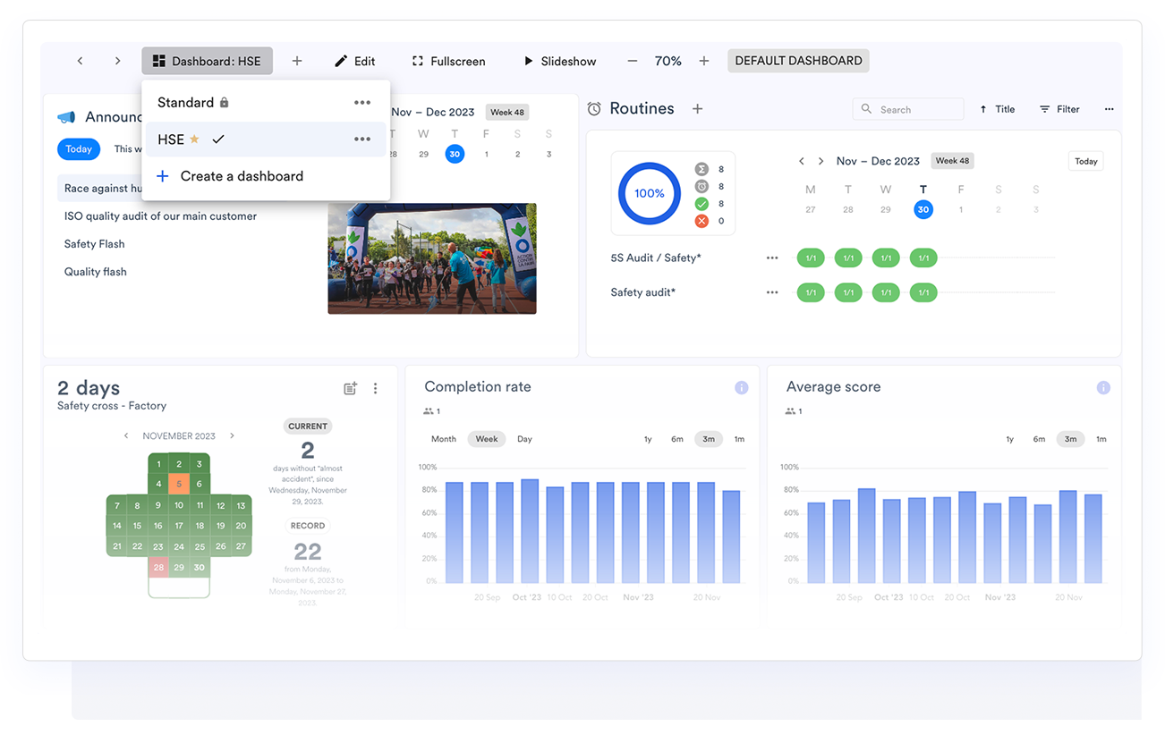Switch Completion rate to Month view

pyautogui.click(x=444, y=439)
